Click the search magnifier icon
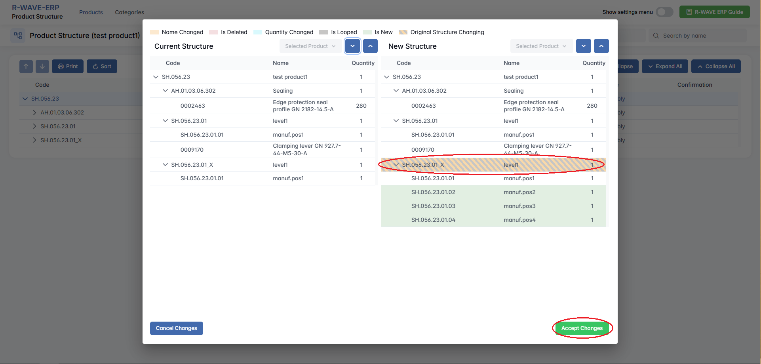This screenshot has height=364, width=761. tap(656, 36)
